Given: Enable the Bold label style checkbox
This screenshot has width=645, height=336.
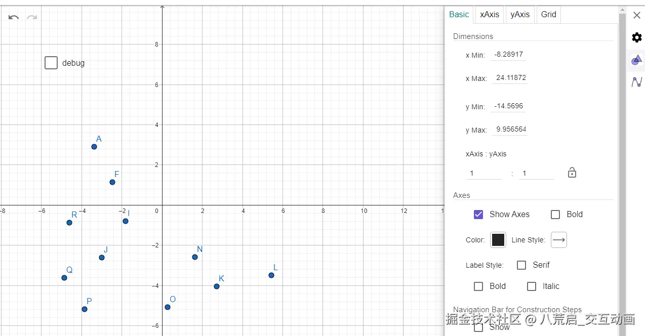Looking at the screenshot, I should click(x=478, y=286).
